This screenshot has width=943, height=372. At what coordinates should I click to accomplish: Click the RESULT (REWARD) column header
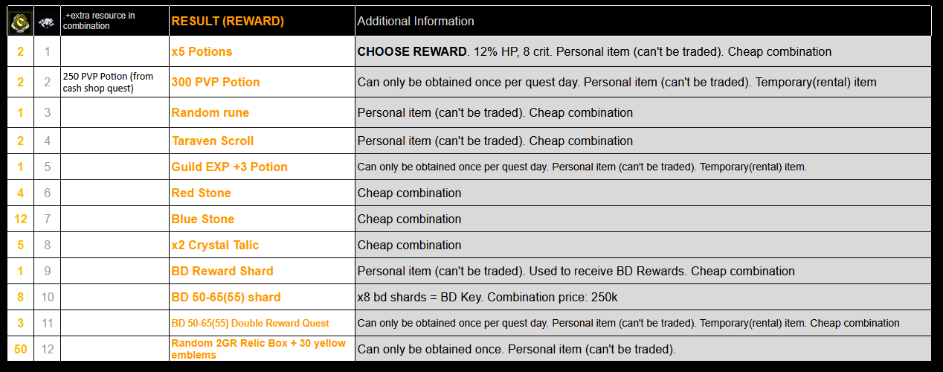coord(228,22)
